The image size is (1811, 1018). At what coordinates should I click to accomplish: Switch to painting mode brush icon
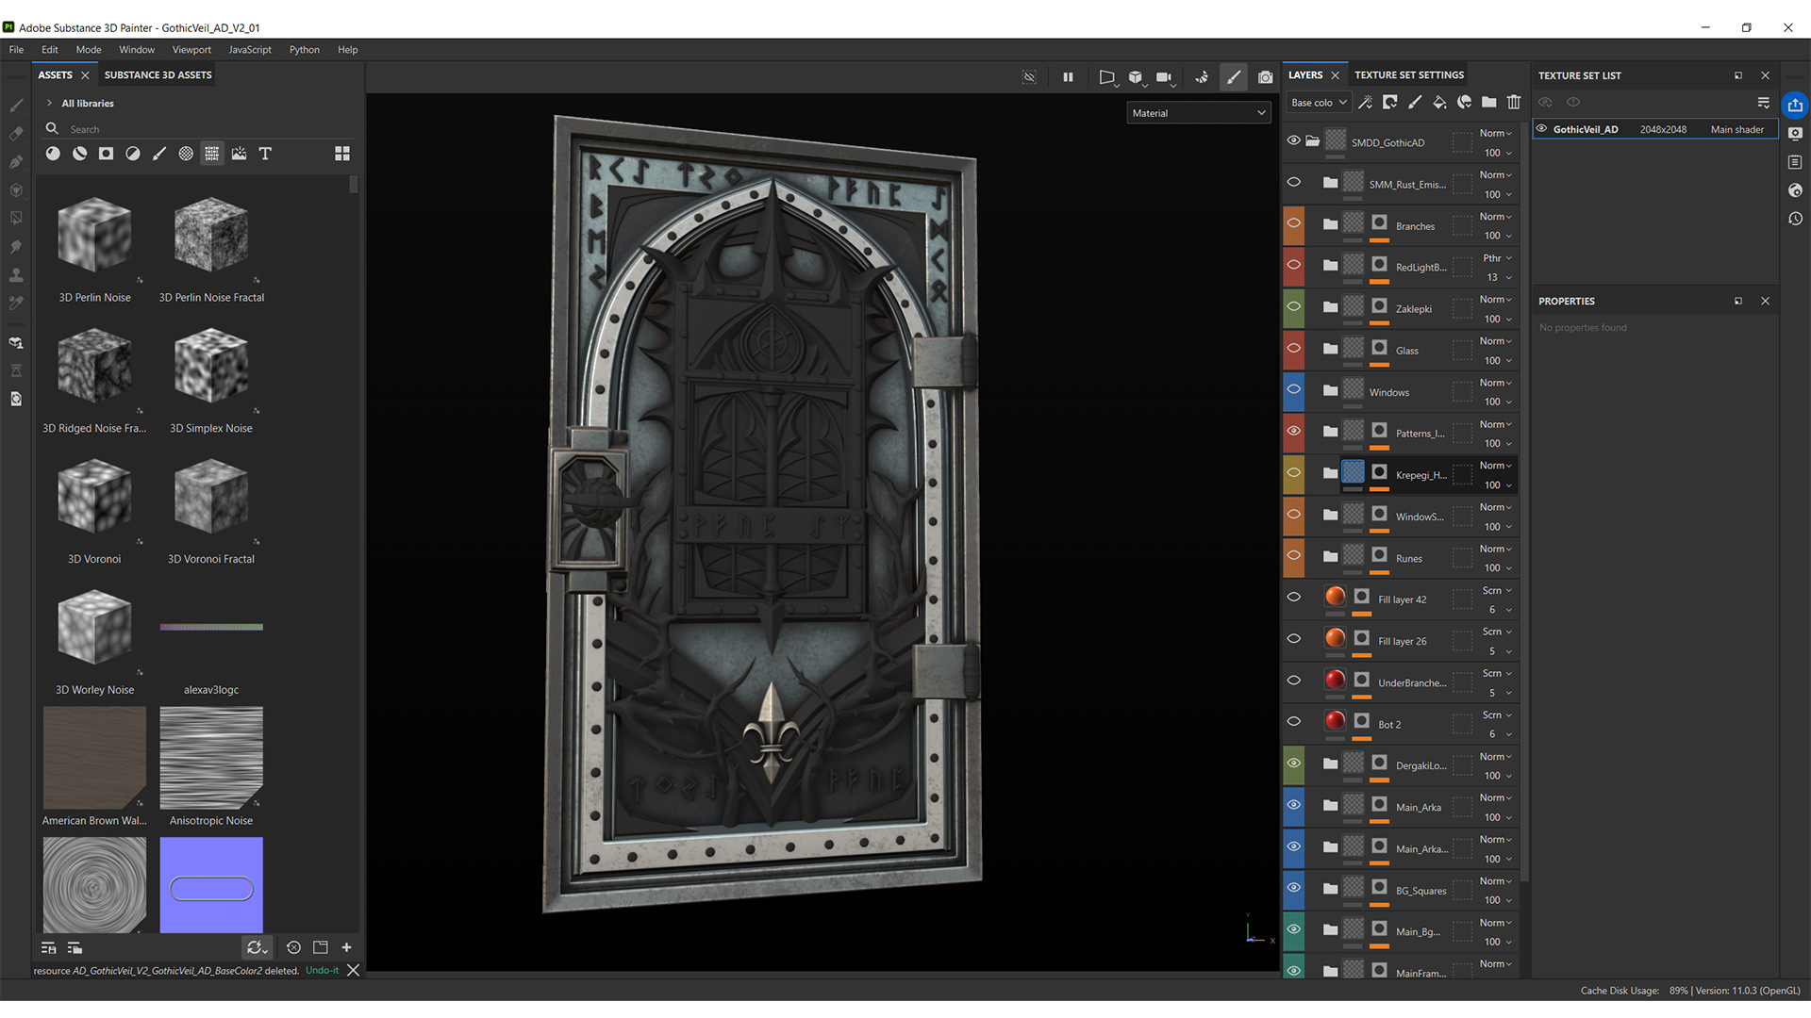point(1233,77)
